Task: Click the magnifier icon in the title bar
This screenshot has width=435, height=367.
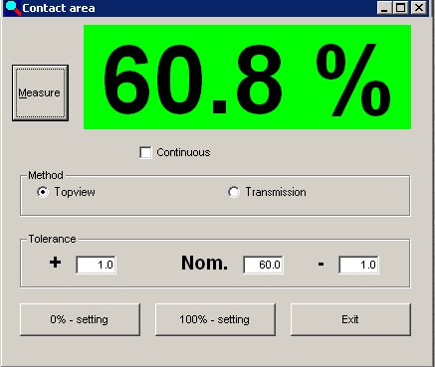Action: click(x=13, y=8)
